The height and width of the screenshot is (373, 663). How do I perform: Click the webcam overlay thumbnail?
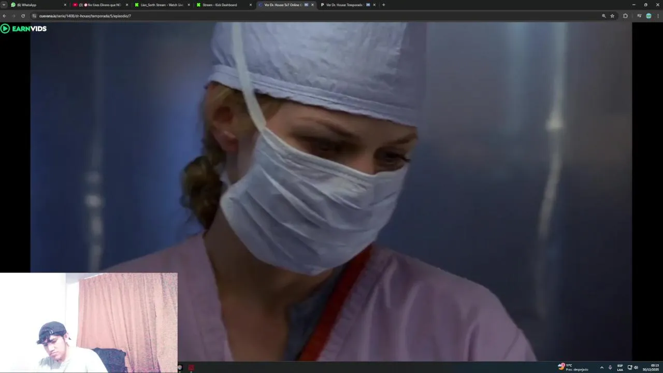coord(89,323)
